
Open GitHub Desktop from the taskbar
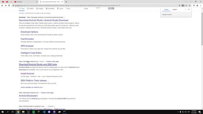pos(54,112)
